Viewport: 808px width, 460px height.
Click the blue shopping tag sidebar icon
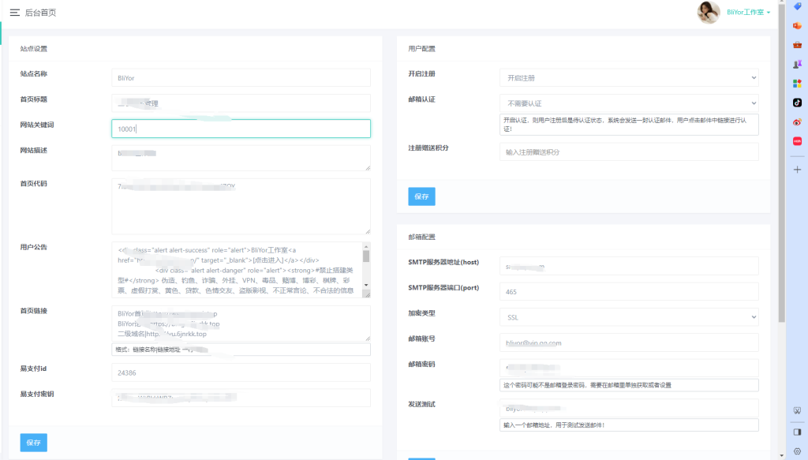click(x=797, y=6)
